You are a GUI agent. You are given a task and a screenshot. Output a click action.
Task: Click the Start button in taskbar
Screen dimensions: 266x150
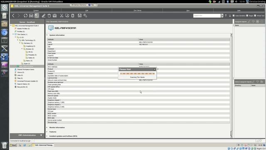tap(13, 145)
